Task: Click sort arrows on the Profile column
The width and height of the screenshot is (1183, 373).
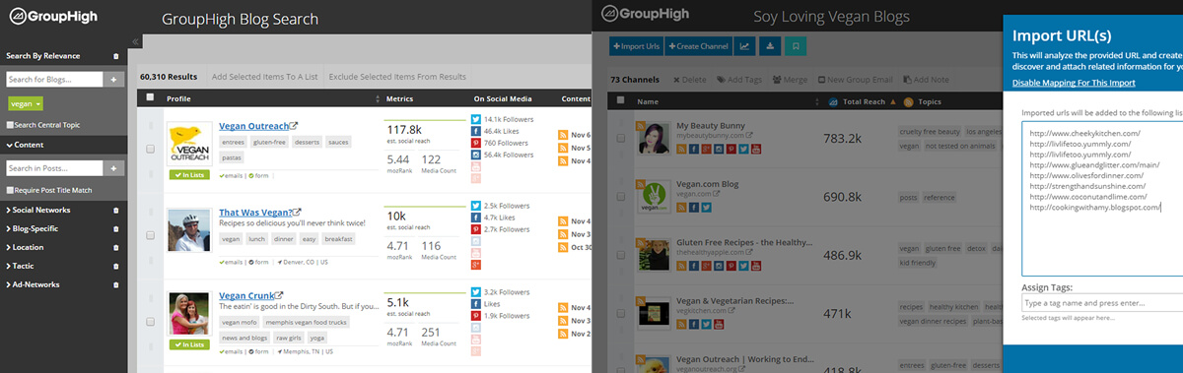Action: point(378,98)
